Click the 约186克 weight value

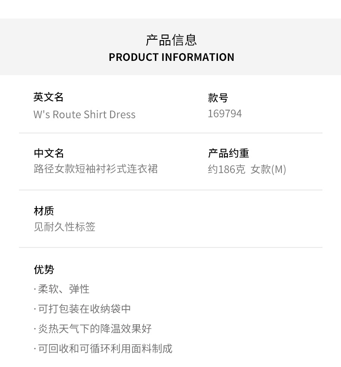point(227,169)
